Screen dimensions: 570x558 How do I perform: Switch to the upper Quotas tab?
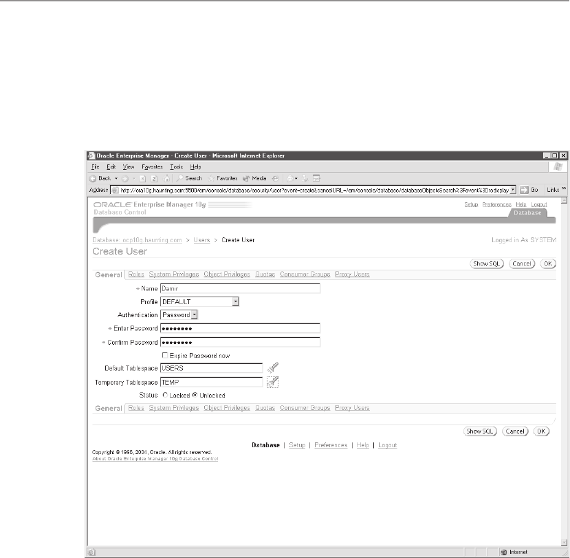(x=265, y=275)
